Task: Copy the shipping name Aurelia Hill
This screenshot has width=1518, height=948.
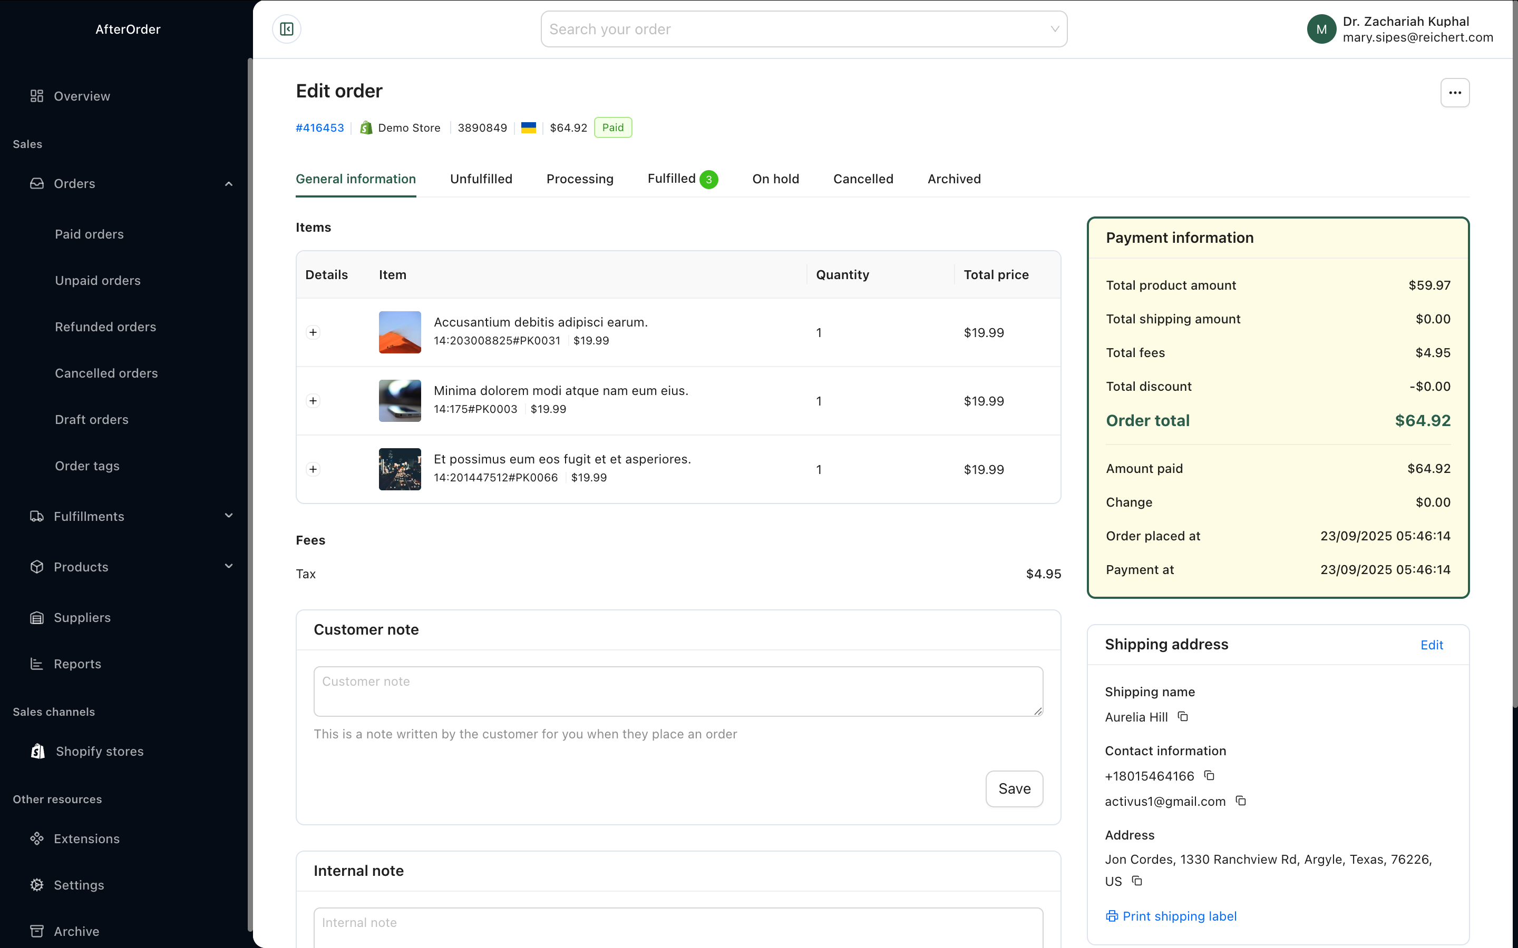Action: [x=1183, y=717]
